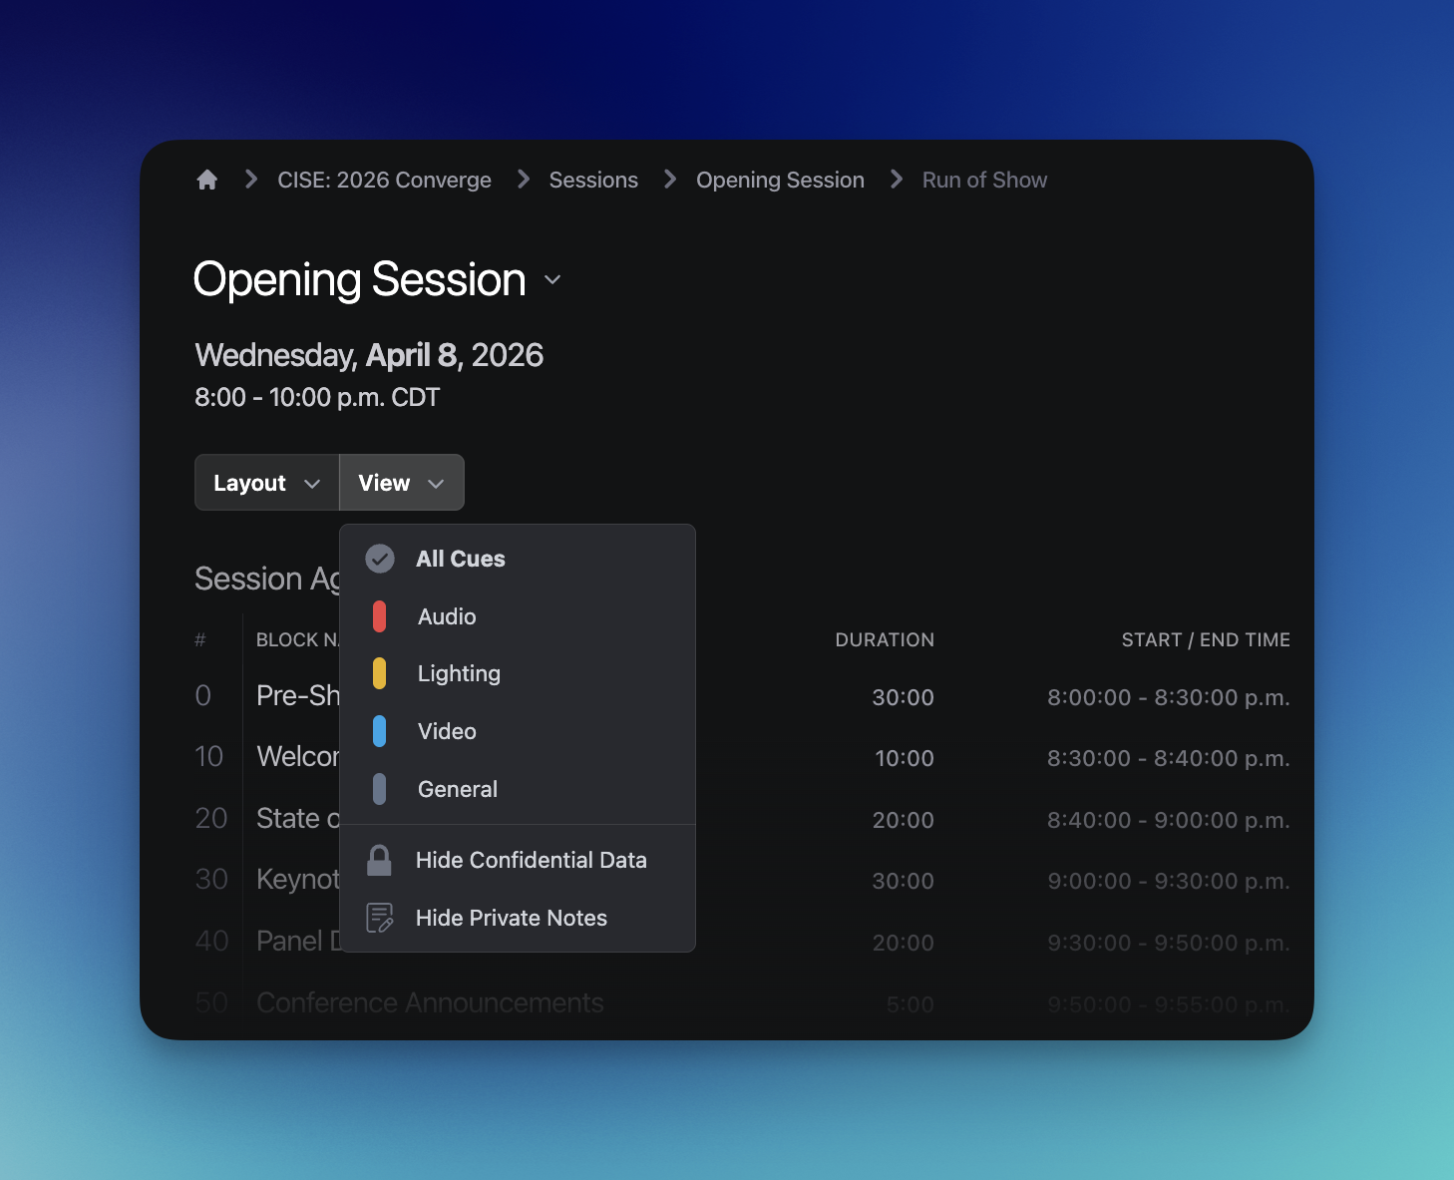Select Audio from the View menu
Image resolution: width=1454 pixels, height=1180 pixels.
447,616
